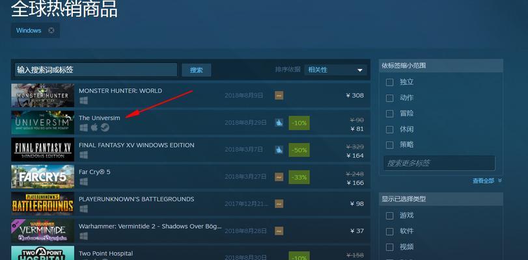Click thumbs-up review icon for FINAL FANTASY XV
This screenshot has height=260, width=528.
[279, 149]
